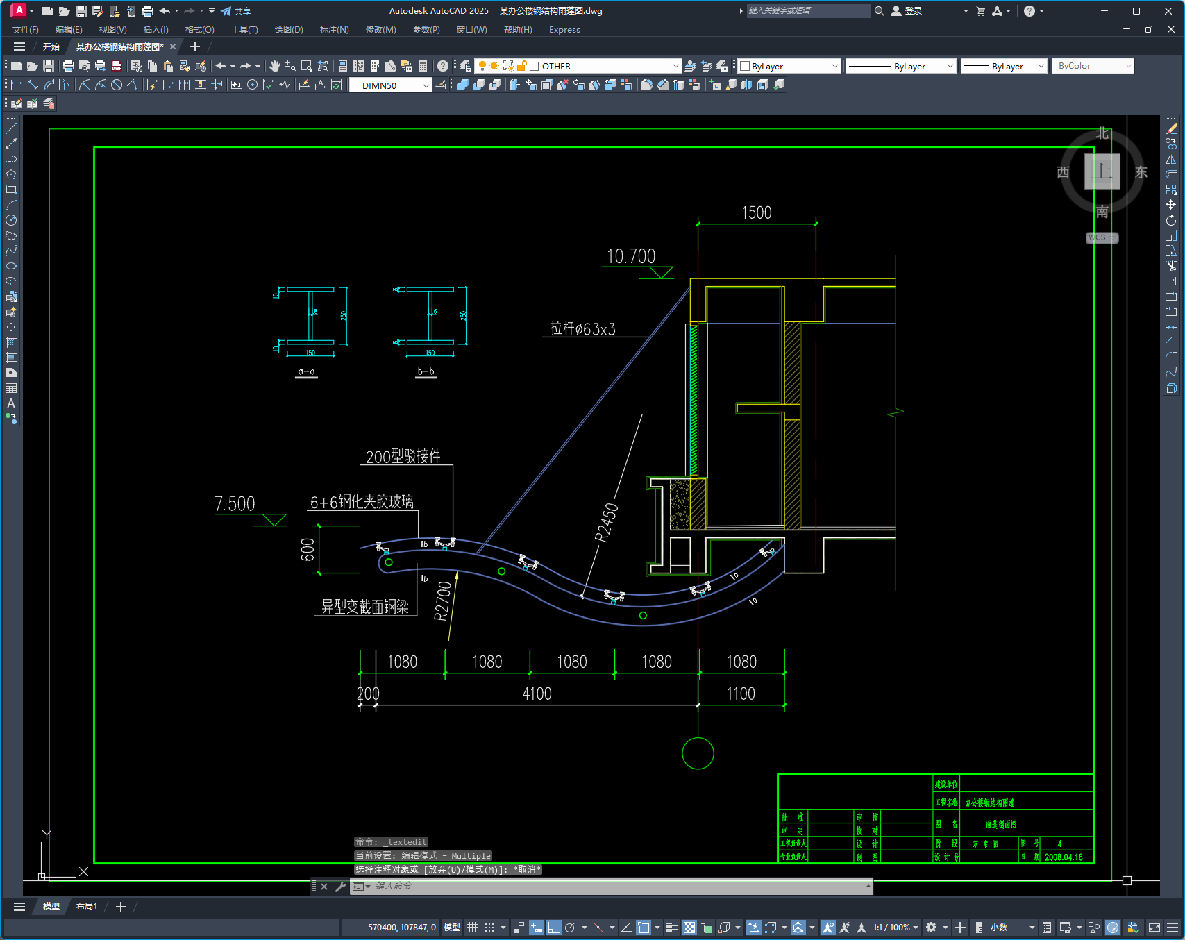Select the Aligned dimension tool
Screen dimensions: 1185x940
(33, 85)
